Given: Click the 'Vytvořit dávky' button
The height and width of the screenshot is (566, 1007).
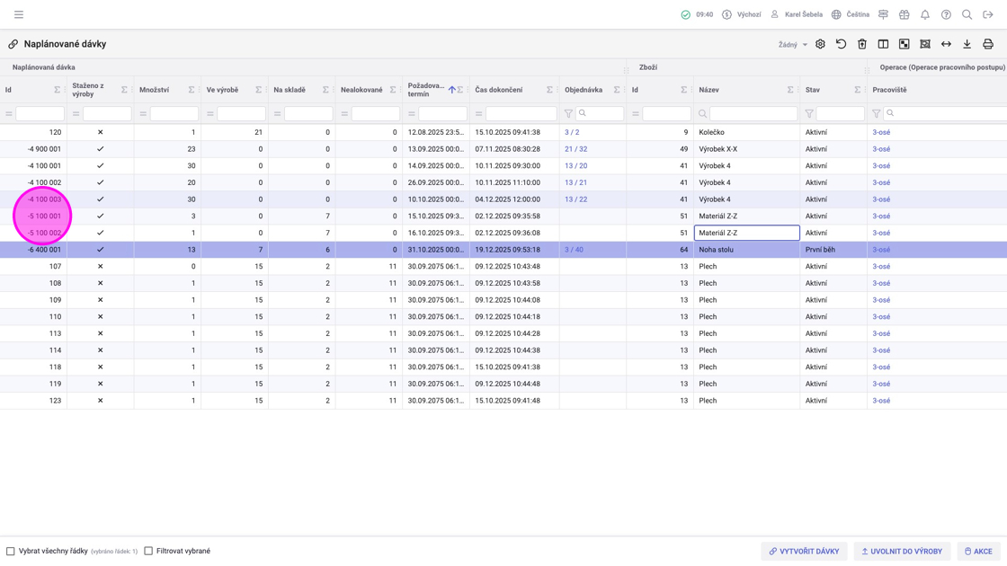Looking at the screenshot, I should (x=803, y=551).
